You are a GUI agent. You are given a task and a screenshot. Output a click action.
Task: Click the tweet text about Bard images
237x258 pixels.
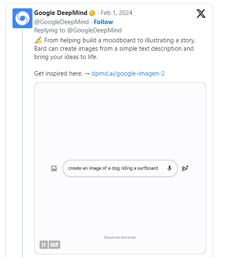[115, 49]
